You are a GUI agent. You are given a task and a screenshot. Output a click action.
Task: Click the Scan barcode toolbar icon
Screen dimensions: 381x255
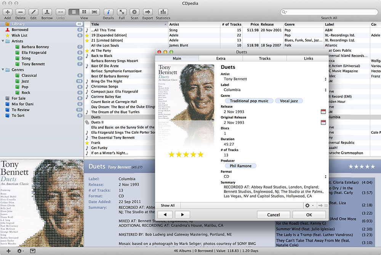click(x=134, y=12)
